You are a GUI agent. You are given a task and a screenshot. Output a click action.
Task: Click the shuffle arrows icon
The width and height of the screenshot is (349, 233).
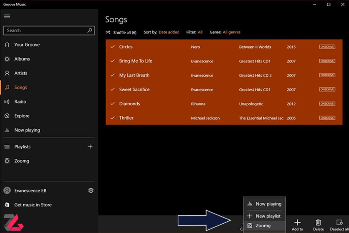pos(108,32)
